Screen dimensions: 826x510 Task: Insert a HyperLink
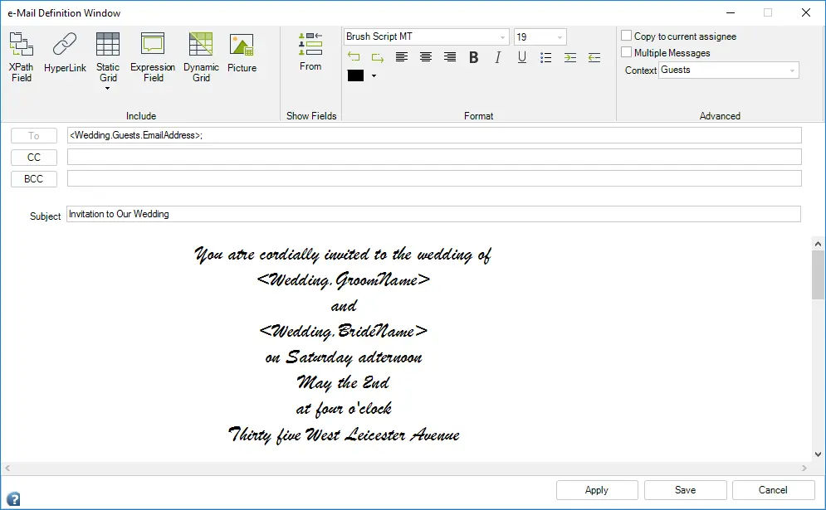tap(65, 52)
